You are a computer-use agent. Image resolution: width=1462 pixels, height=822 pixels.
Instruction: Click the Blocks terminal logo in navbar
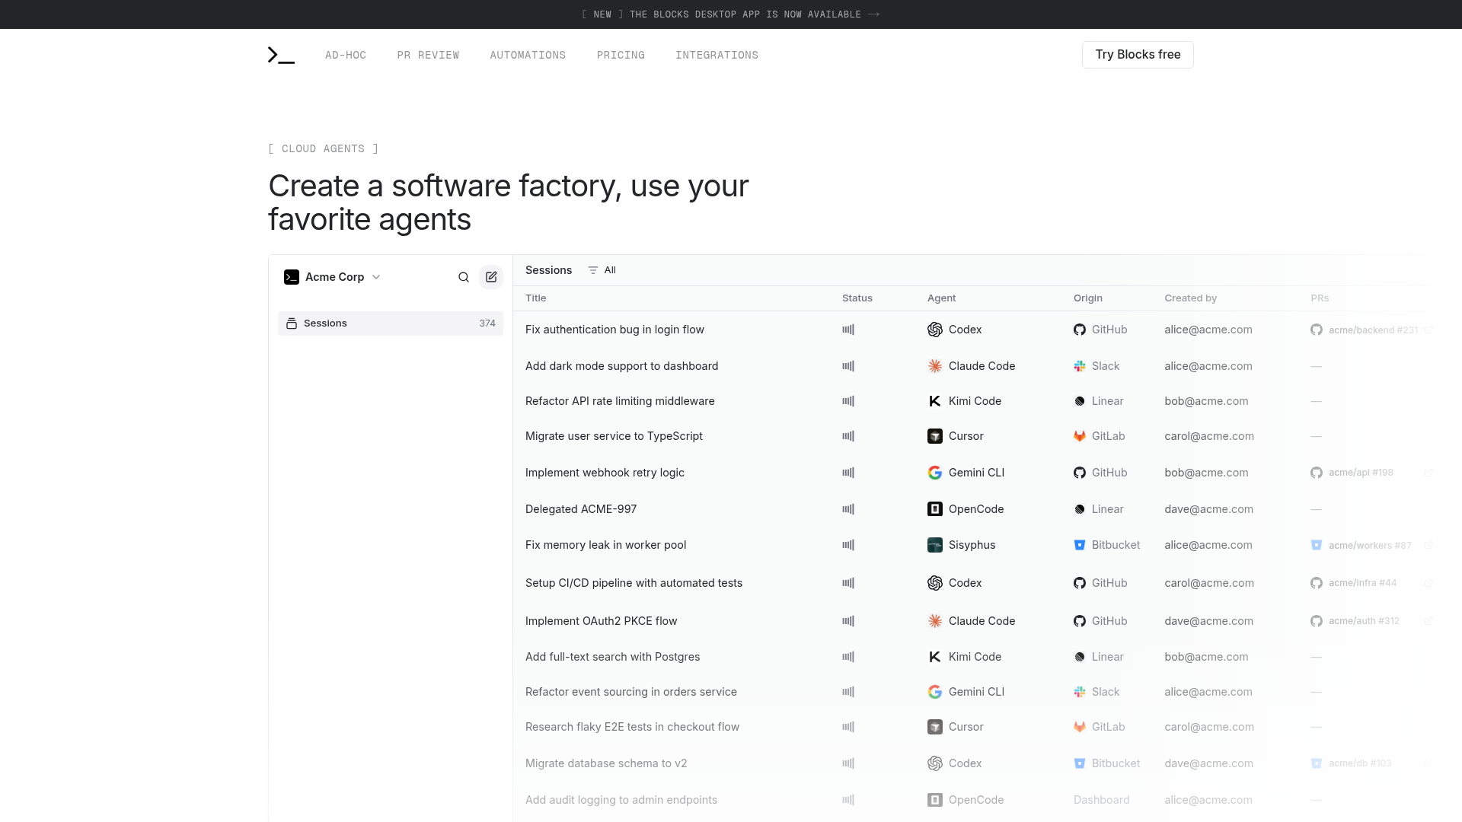(281, 55)
